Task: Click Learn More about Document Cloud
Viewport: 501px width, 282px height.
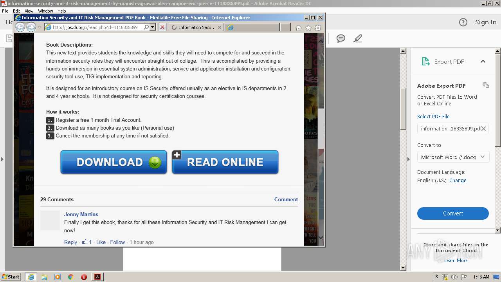Action: [456, 260]
